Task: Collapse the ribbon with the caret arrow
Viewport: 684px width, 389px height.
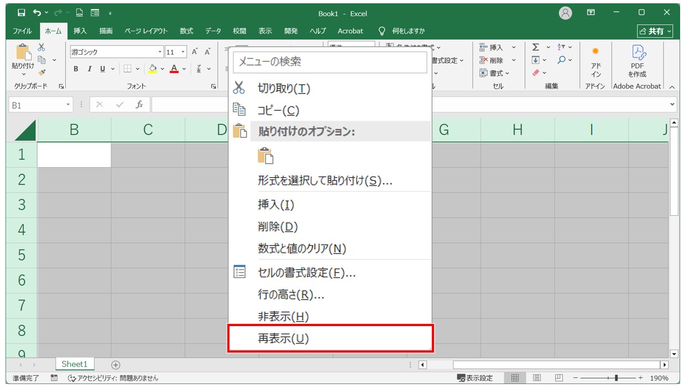Action: [x=672, y=87]
